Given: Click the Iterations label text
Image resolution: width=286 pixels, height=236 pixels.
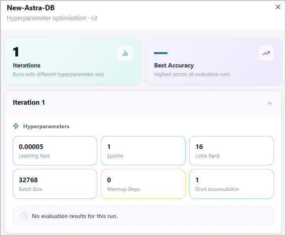Looking at the screenshot, I should coord(27,65).
